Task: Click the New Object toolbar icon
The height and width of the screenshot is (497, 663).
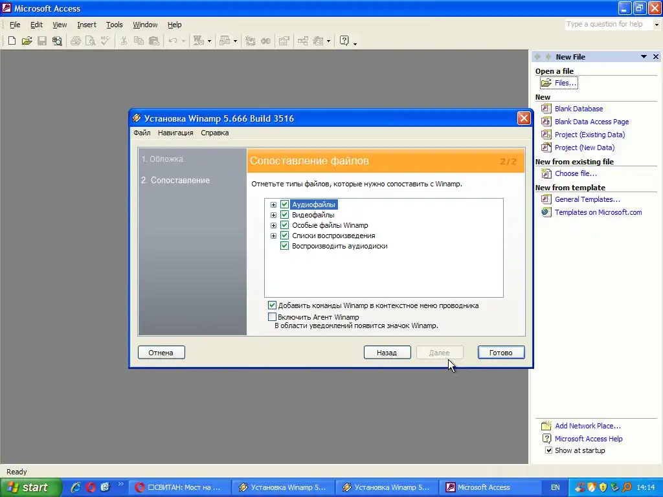Action: pos(318,41)
